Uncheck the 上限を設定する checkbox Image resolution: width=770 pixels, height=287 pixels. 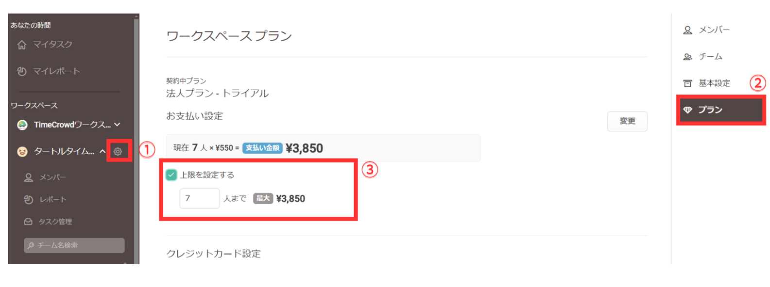(171, 175)
